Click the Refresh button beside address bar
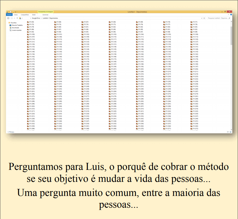 (204, 18)
